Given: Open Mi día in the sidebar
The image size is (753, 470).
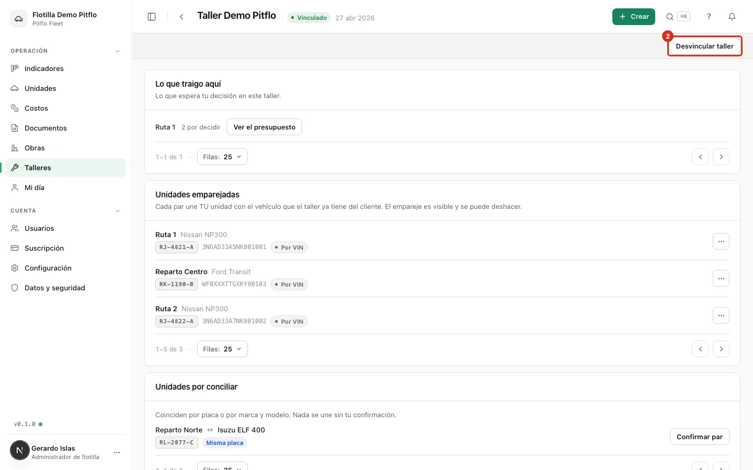Looking at the screenshot, I should point(66,187).
